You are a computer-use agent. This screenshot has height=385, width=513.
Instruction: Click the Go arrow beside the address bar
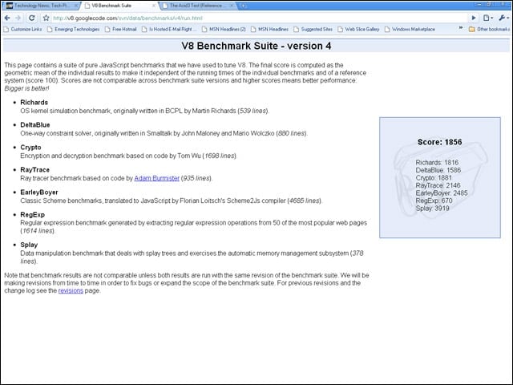pos(474,18)
